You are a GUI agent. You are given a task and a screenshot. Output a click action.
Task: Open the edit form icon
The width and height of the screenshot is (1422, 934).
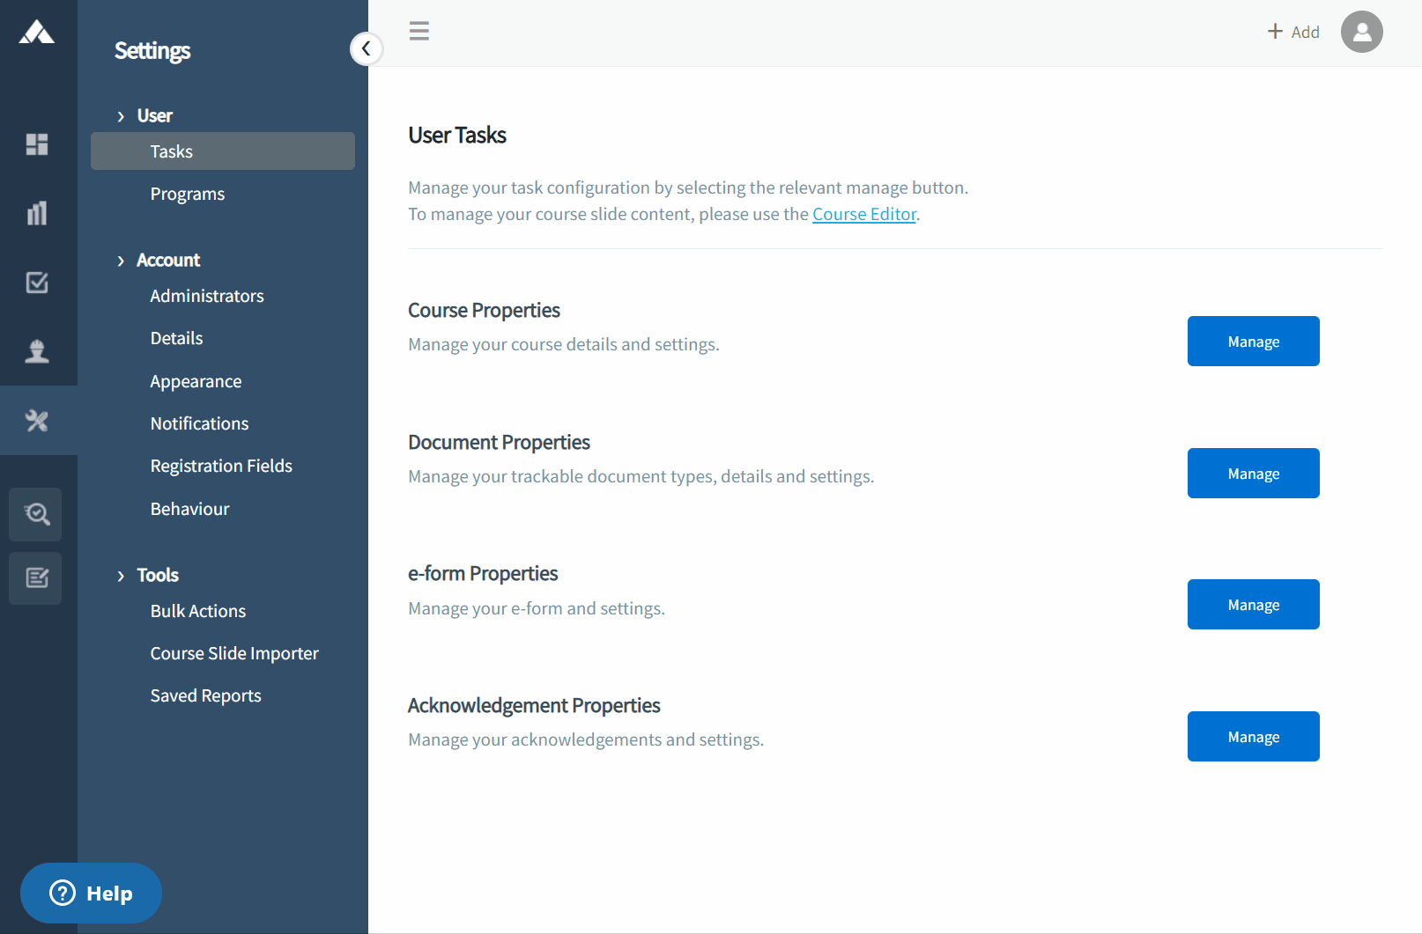36,578
